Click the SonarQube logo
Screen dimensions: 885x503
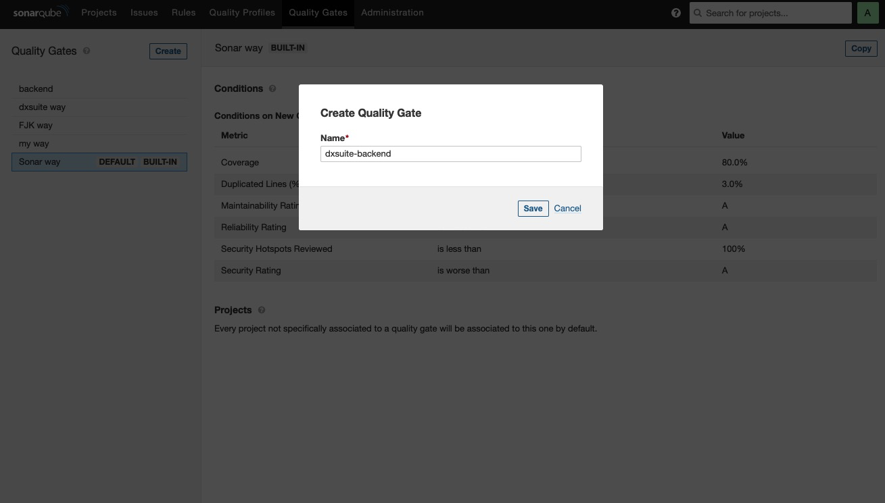pos(41,12)
